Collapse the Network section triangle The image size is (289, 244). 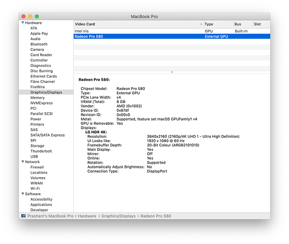click(x=22, y=162)
